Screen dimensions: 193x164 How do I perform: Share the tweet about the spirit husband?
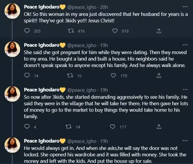tap(159, 31)
